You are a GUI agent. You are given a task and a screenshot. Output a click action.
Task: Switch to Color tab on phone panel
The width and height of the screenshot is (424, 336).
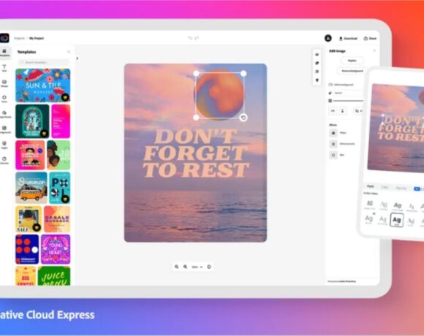point(385,187)
